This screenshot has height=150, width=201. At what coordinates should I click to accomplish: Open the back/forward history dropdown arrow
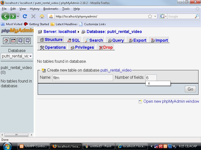[18, 16]
